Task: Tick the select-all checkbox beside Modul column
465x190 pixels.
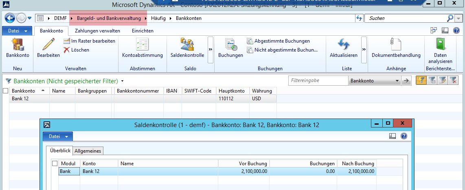Action: pyautogui.click(x=55, y=164)
